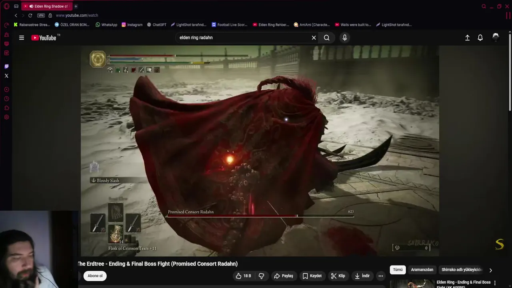Select the Aramanızdan filter chip
Screen dimensions: 512x288
[x=422, y=270]
